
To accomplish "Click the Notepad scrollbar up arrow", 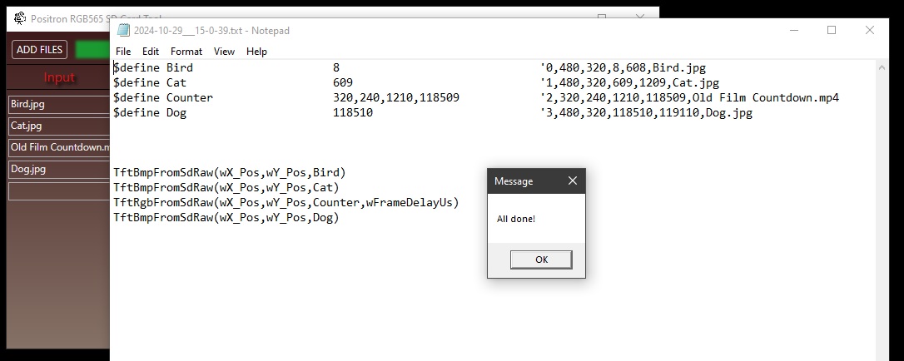I will tap(882, 67).
